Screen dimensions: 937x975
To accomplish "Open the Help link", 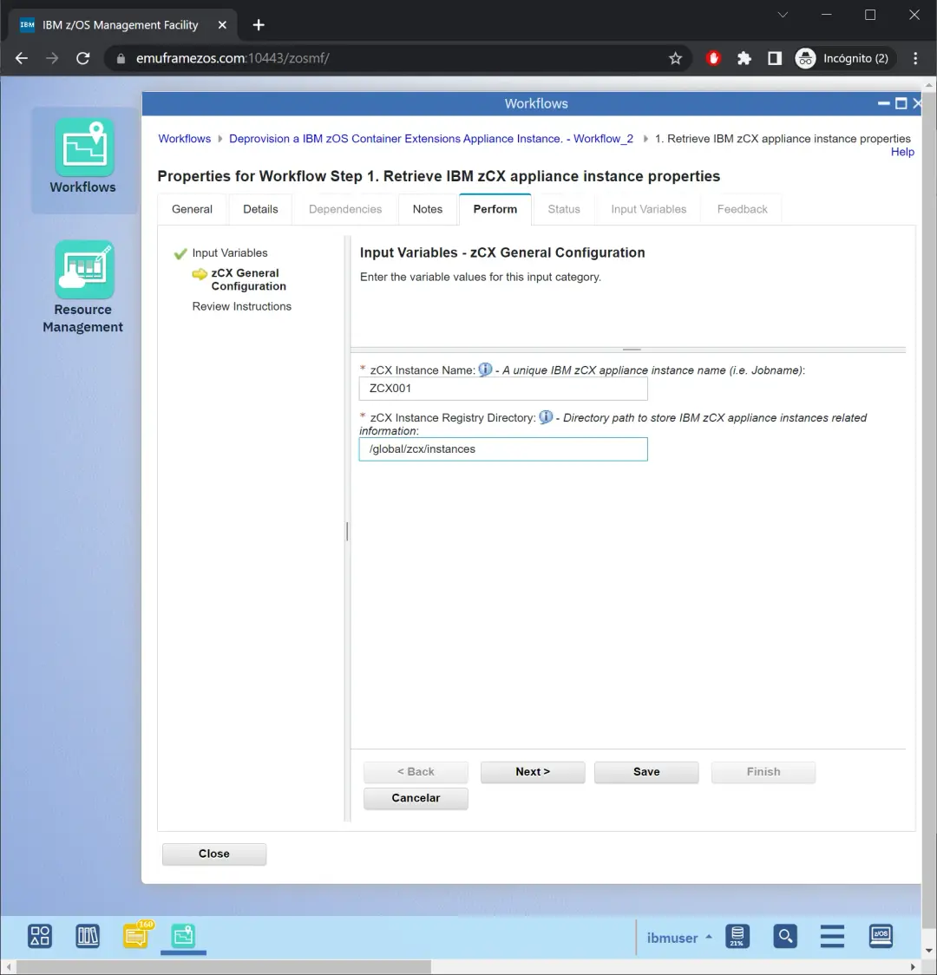I will click(902, 152).
